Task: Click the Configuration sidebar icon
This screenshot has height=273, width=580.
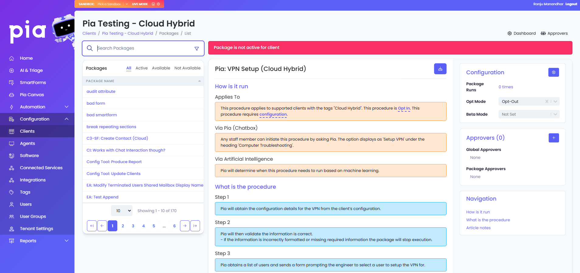Action: pyautogui.click(x=12, y=119)
